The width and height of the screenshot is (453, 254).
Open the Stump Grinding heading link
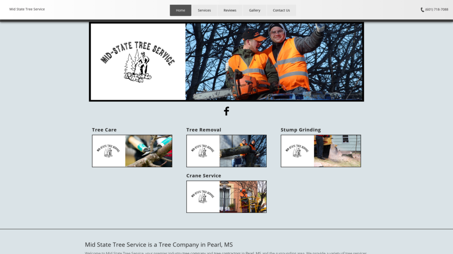tap(300, 130)
